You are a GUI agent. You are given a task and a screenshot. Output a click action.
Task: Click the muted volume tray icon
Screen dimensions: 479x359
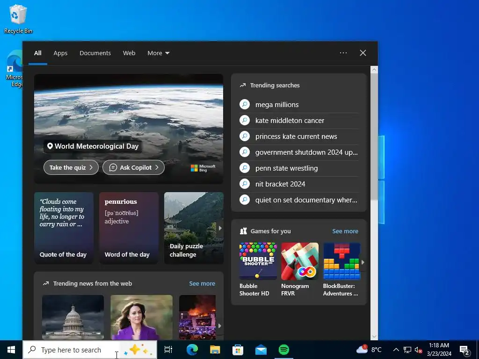coord(418,350)
